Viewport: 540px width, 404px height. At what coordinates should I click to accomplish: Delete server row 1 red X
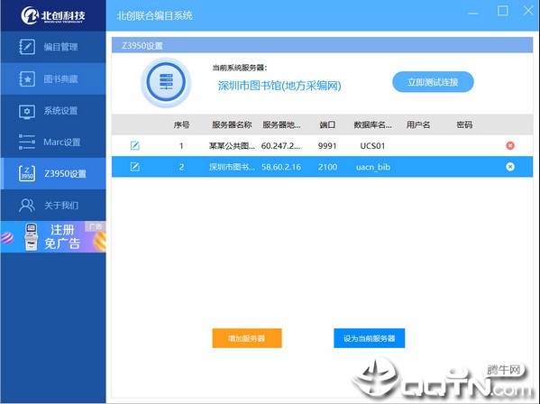[x=510, y=146]
